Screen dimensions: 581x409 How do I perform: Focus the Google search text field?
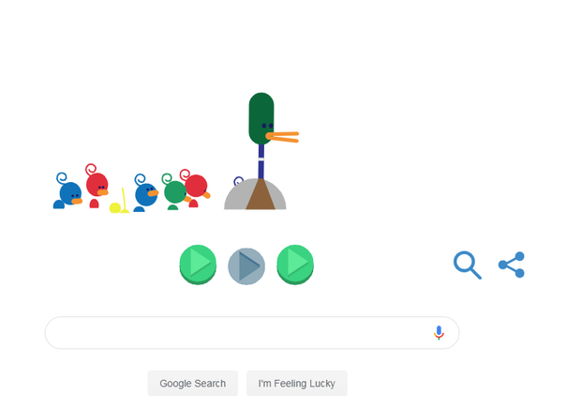point(252,333)
